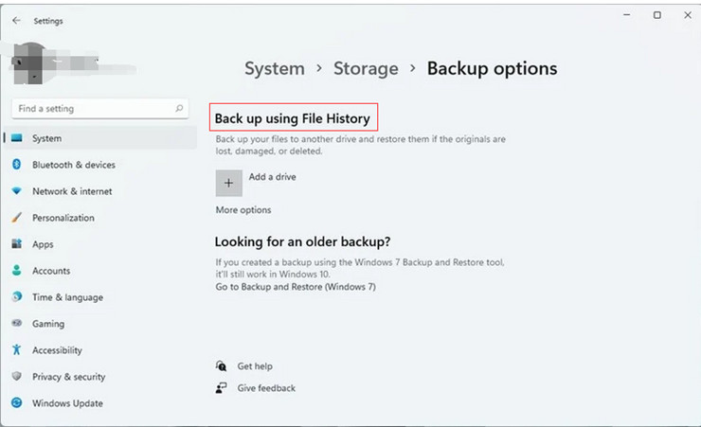The width and height of the screenshot is (701, 427).
Task: Click the Give feedback link
Action: click(x=266, y=388)
